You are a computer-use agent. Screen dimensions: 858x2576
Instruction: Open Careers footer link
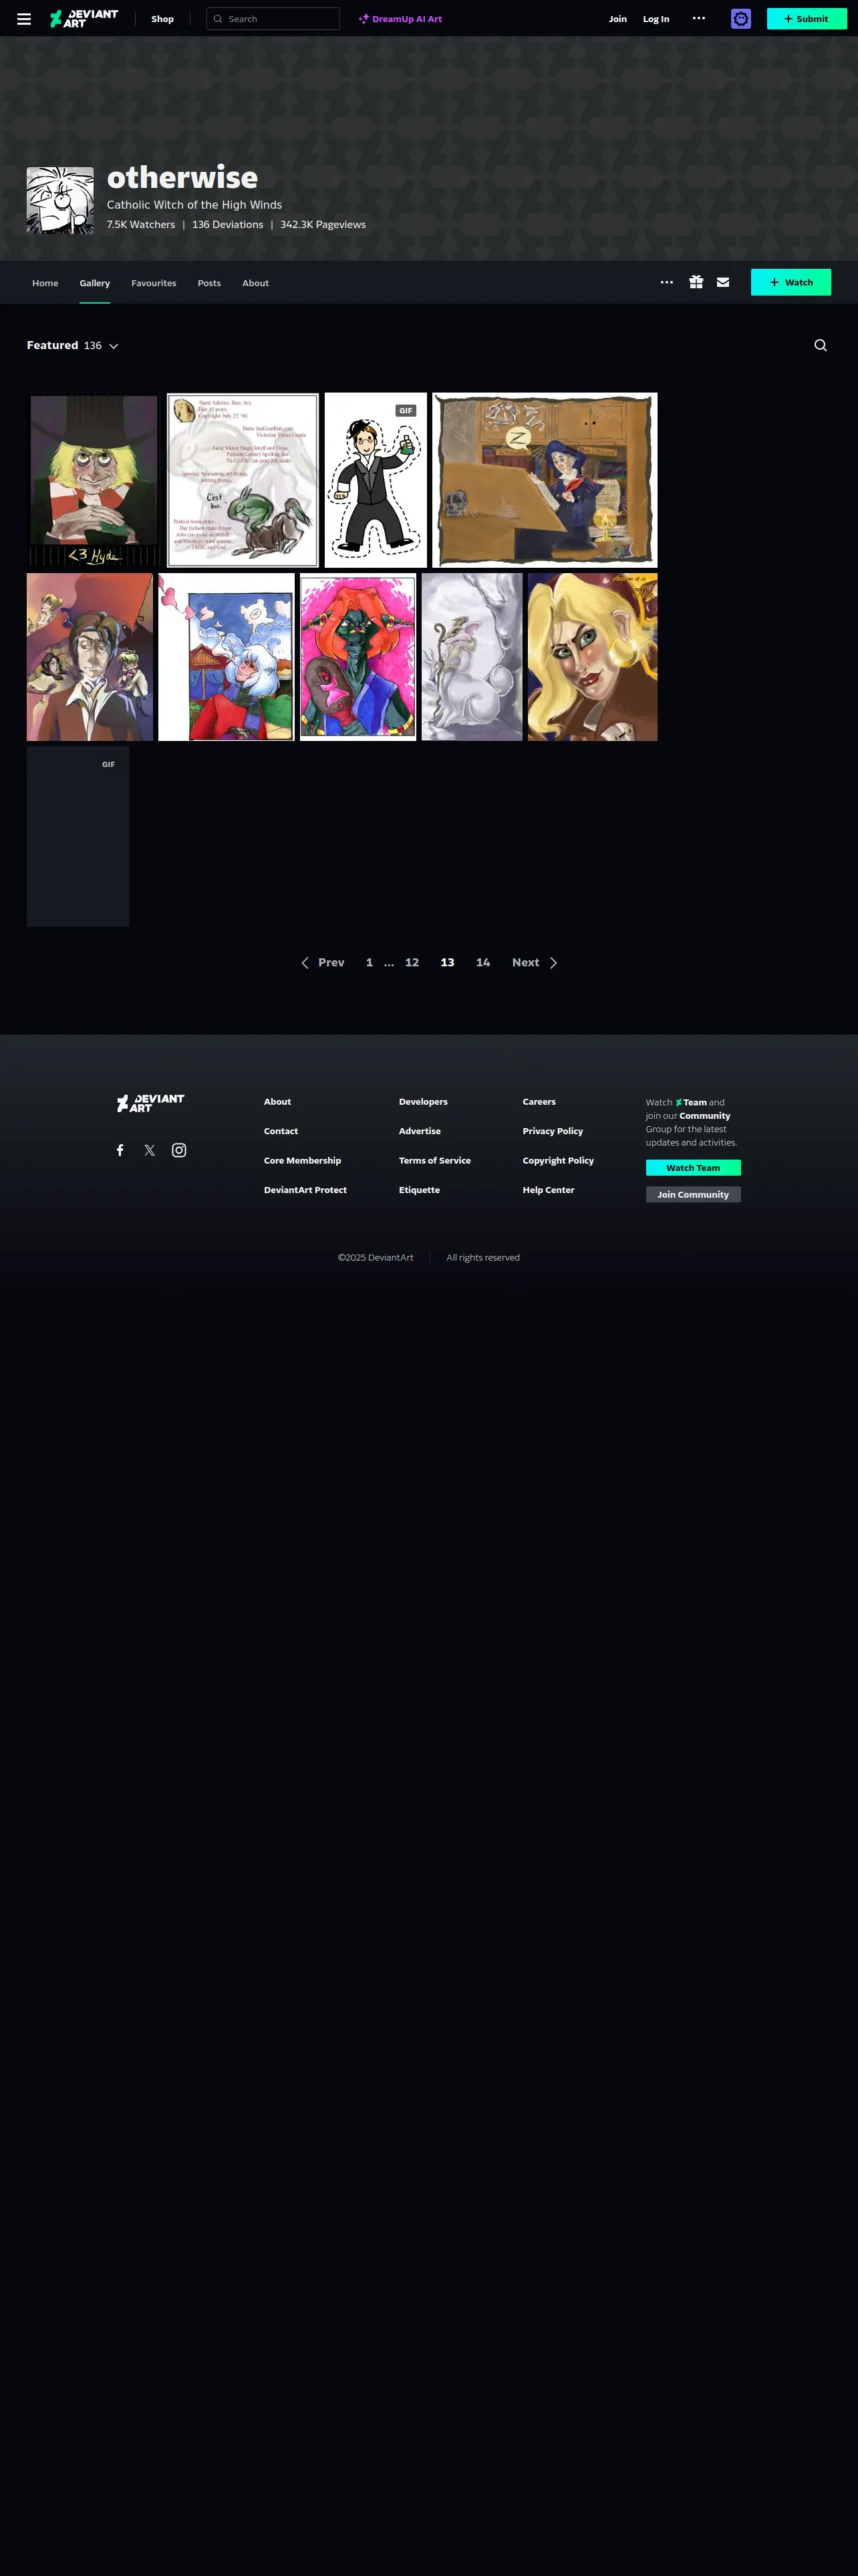point(539,1102)
